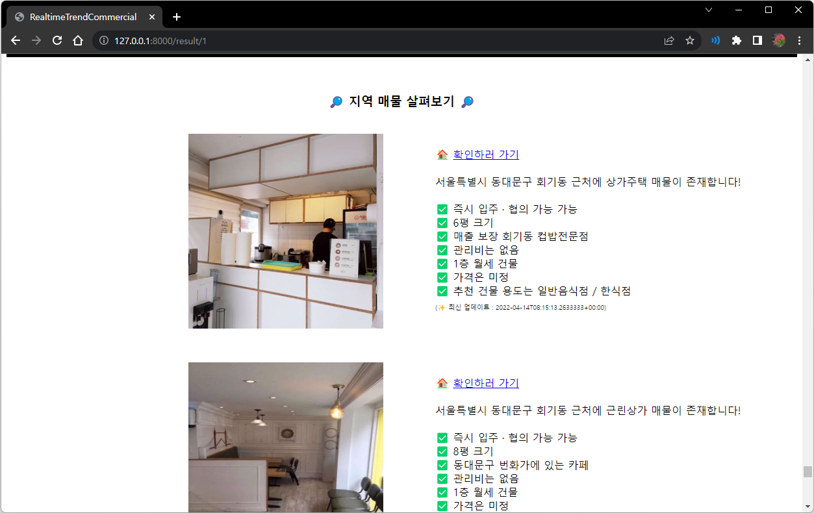Screen dimensions: 814x513
Task: Click the browser forward arrow
Action: click(x=36, y=40)
